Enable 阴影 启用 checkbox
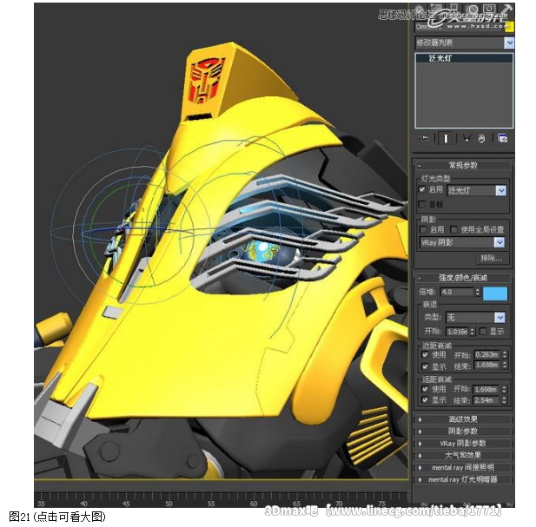Screen dimensions: 536x527 click(x=423, y=229)
